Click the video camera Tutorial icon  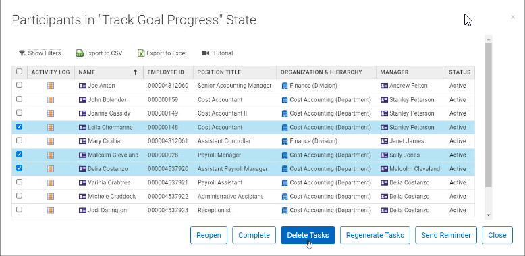(205, 53)
